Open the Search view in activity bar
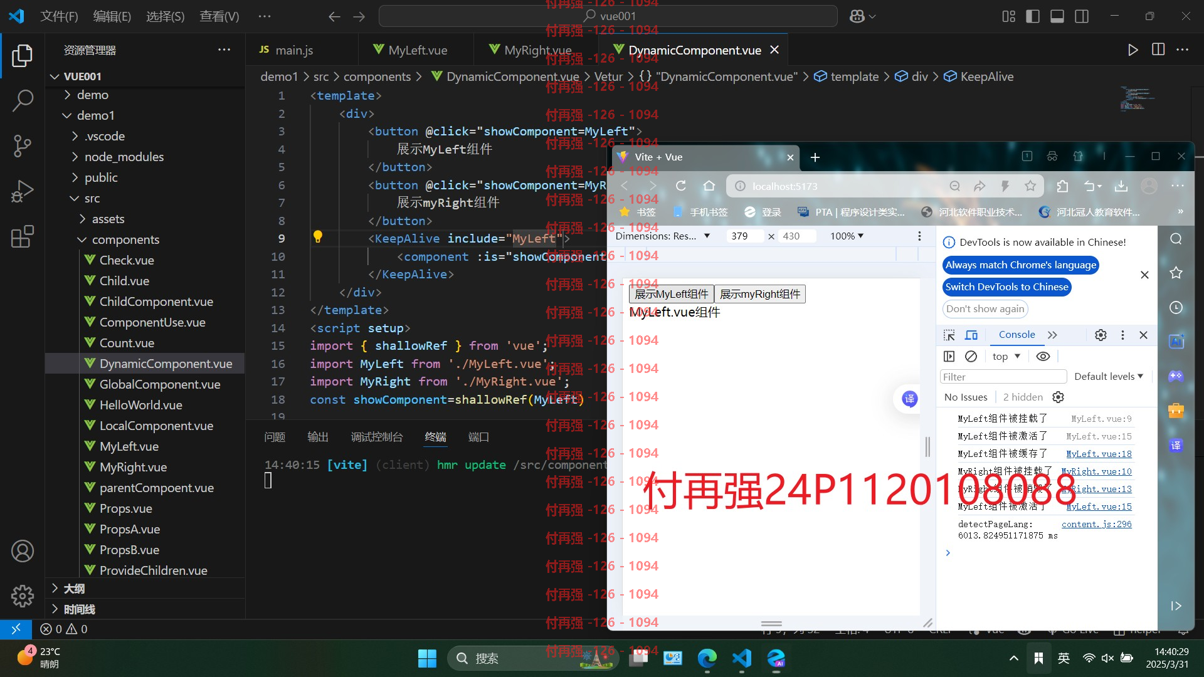The width and height of the screenshot is (1204, 677). pos(23,100)
